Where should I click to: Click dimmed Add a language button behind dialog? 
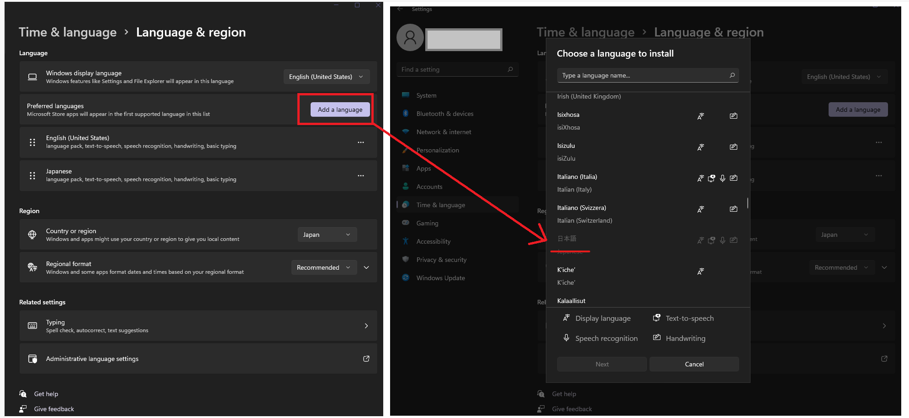pyautogui.click(x=858, y=110)
